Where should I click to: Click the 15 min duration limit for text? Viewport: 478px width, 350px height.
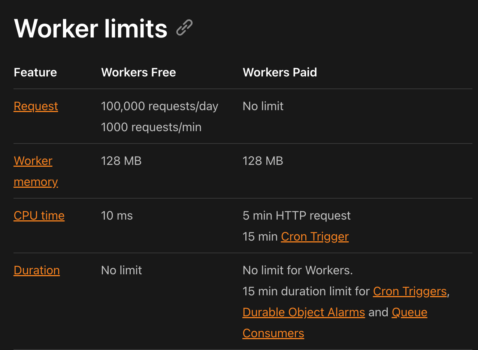pyautogui.click(x=306, y=291)
